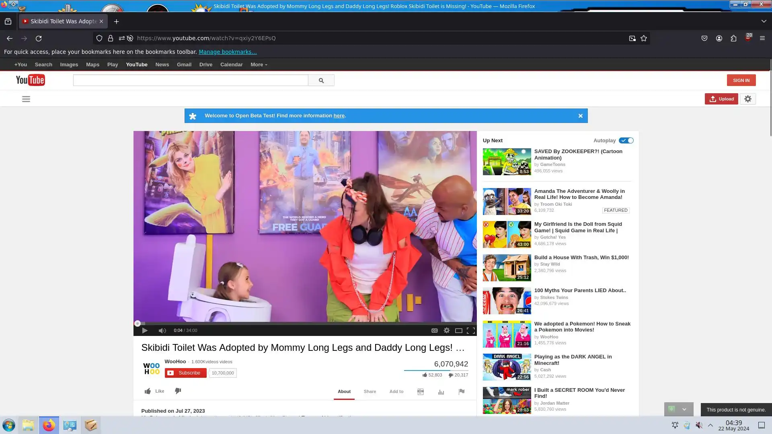Seek using the video progress bar
This screenshot has height=434, width=772.
pos(306,323)
